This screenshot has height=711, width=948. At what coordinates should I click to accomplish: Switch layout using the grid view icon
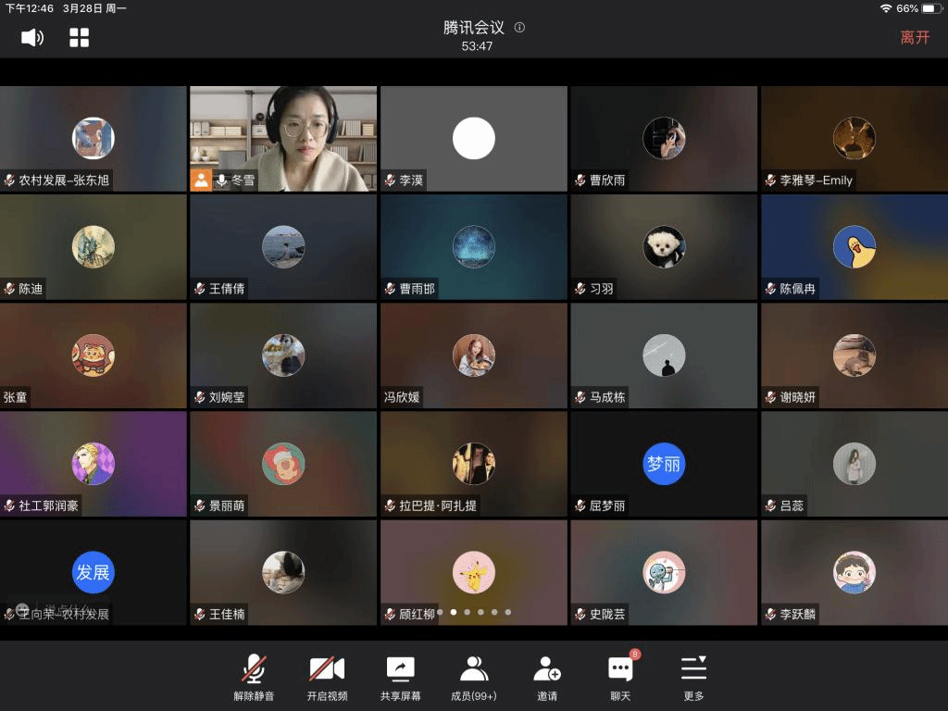tap(80, 37)
